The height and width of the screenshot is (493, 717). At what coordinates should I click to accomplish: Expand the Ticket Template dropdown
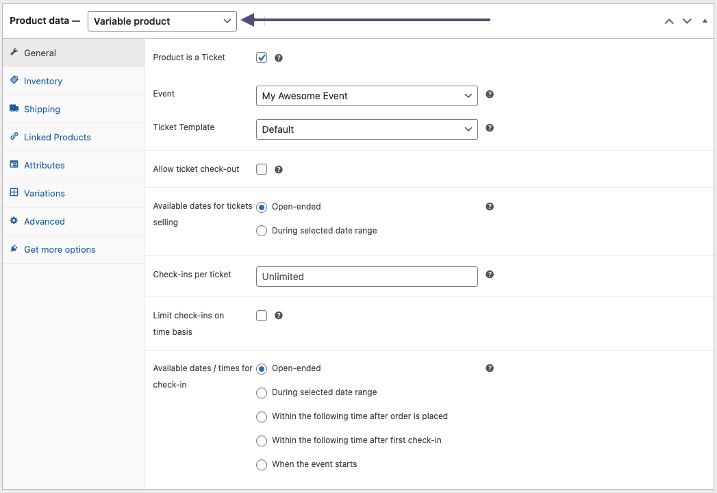(366, 129)
